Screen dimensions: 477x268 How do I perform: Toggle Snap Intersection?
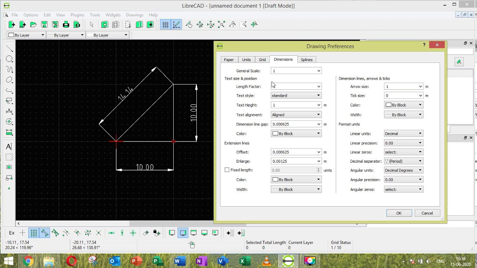[x=98, y=233]
